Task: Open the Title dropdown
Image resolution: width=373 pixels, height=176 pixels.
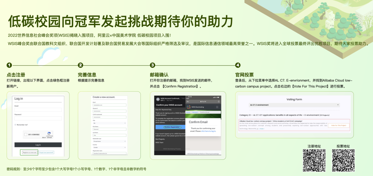Action: click(x=109, y=123)
